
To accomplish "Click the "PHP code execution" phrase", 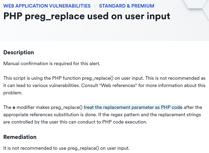I will [125, 122].
